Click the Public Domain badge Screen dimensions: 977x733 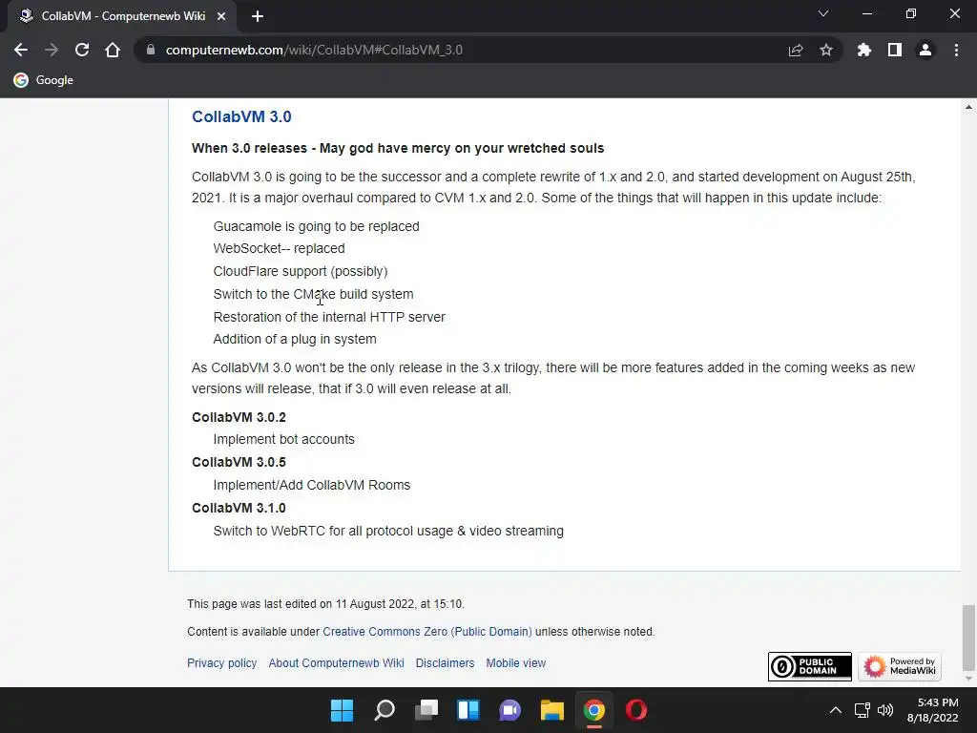tap(809, 666)
